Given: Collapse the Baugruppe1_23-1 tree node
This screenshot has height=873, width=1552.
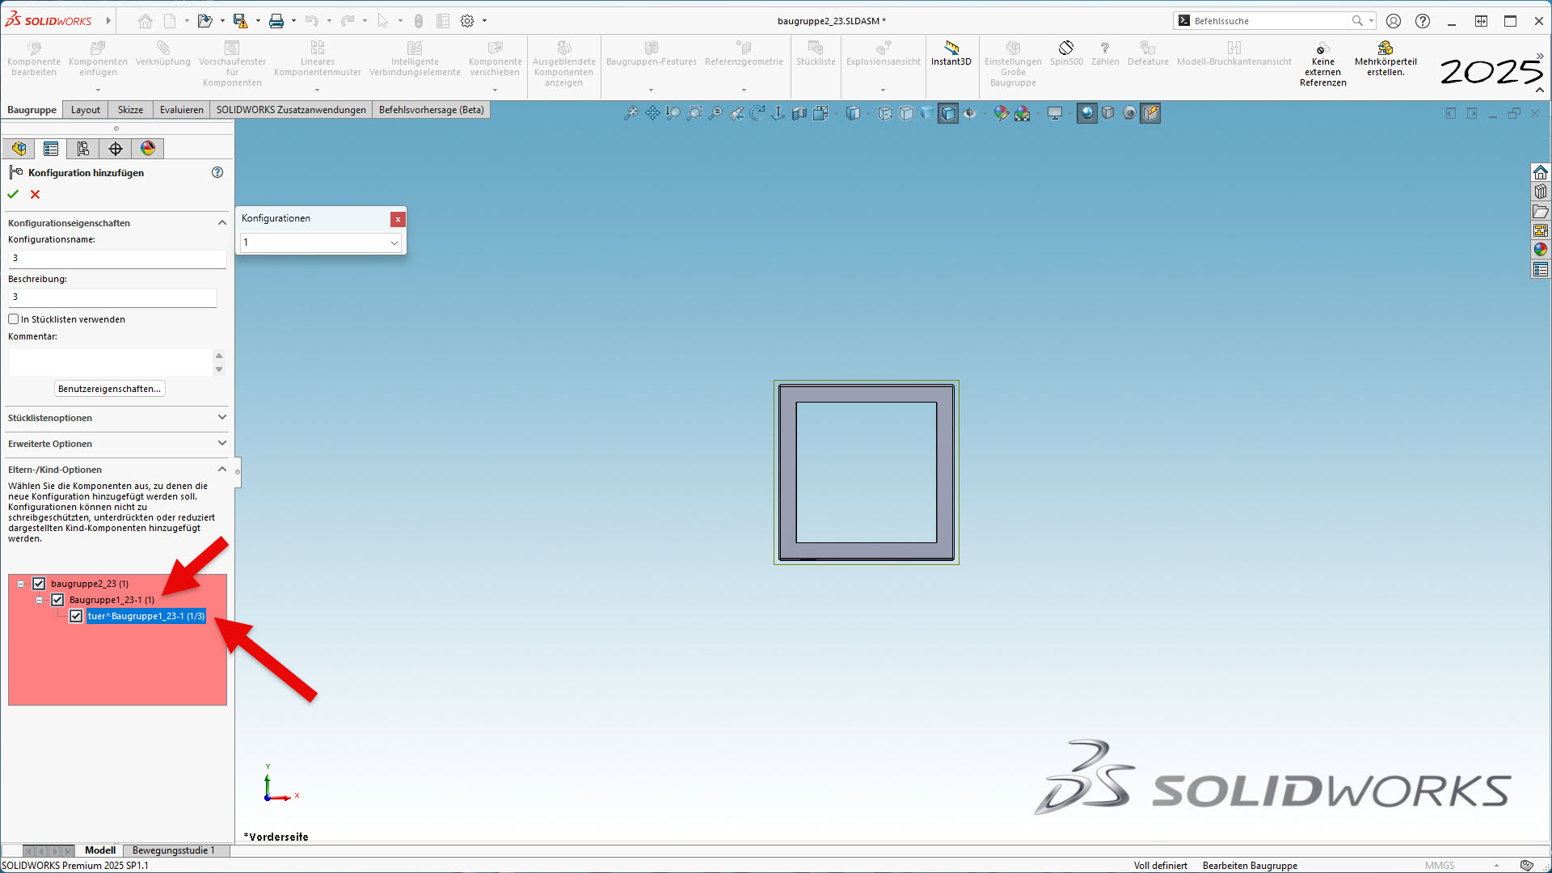Looking at the screenshot, I should click(39, 600).
